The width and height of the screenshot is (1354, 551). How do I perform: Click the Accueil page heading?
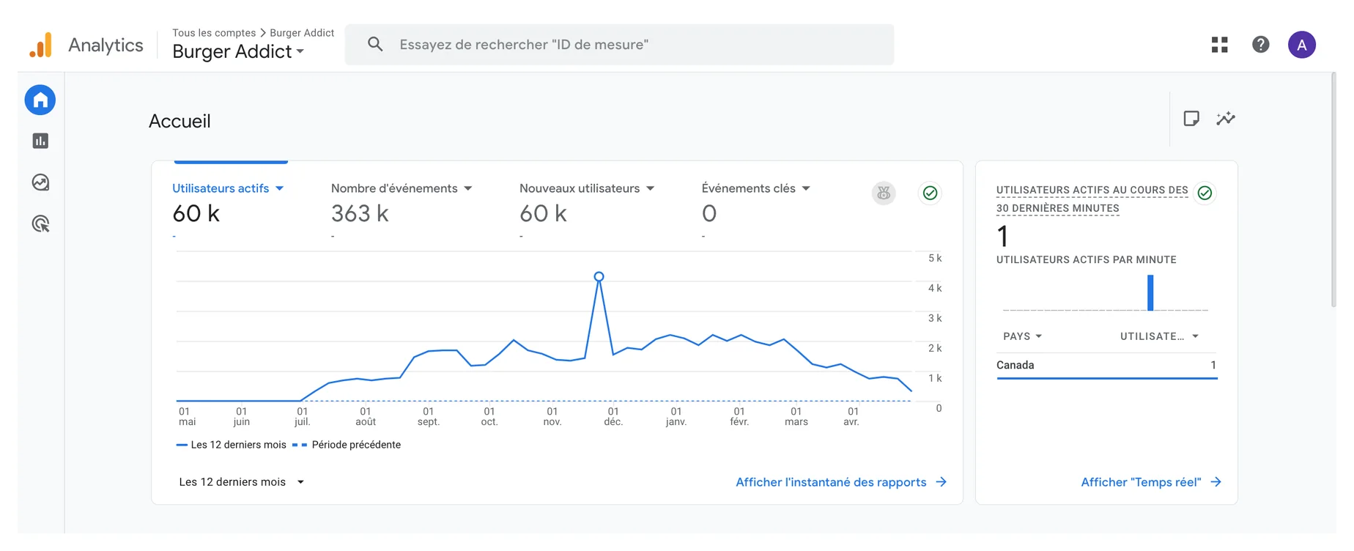pos(180,122)
